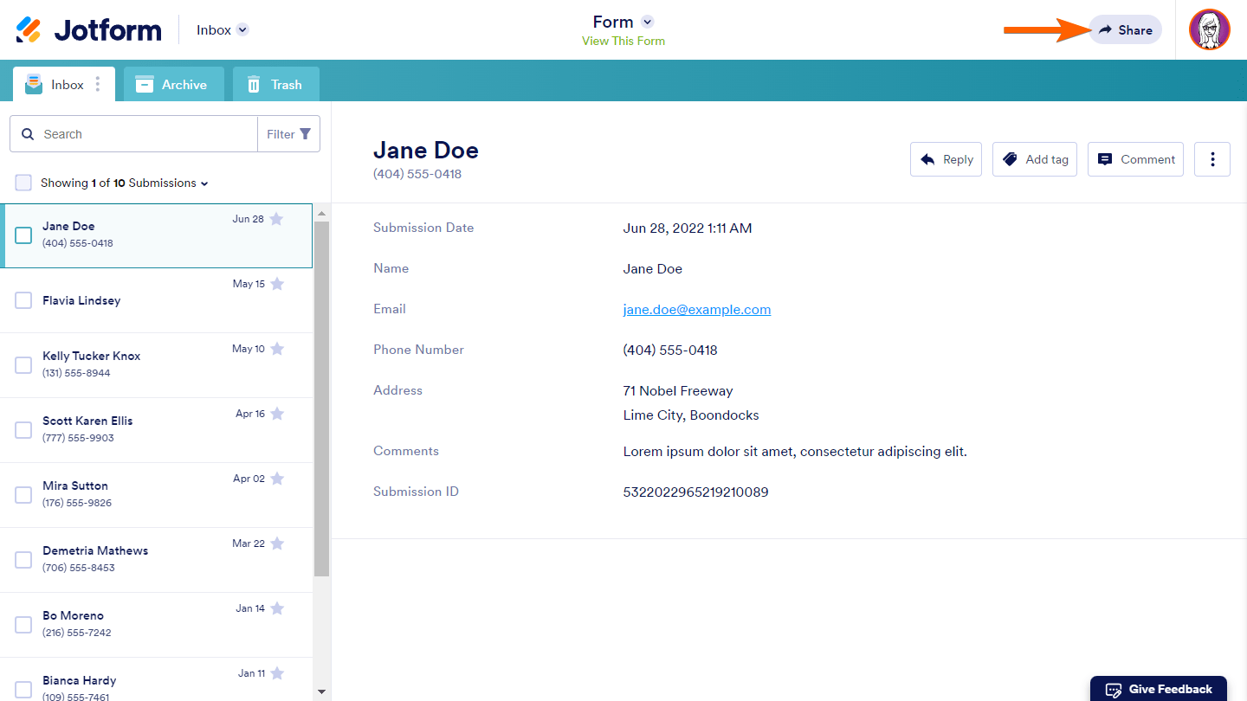
Task: Click the Jotform logo
Action: [88, 30]
